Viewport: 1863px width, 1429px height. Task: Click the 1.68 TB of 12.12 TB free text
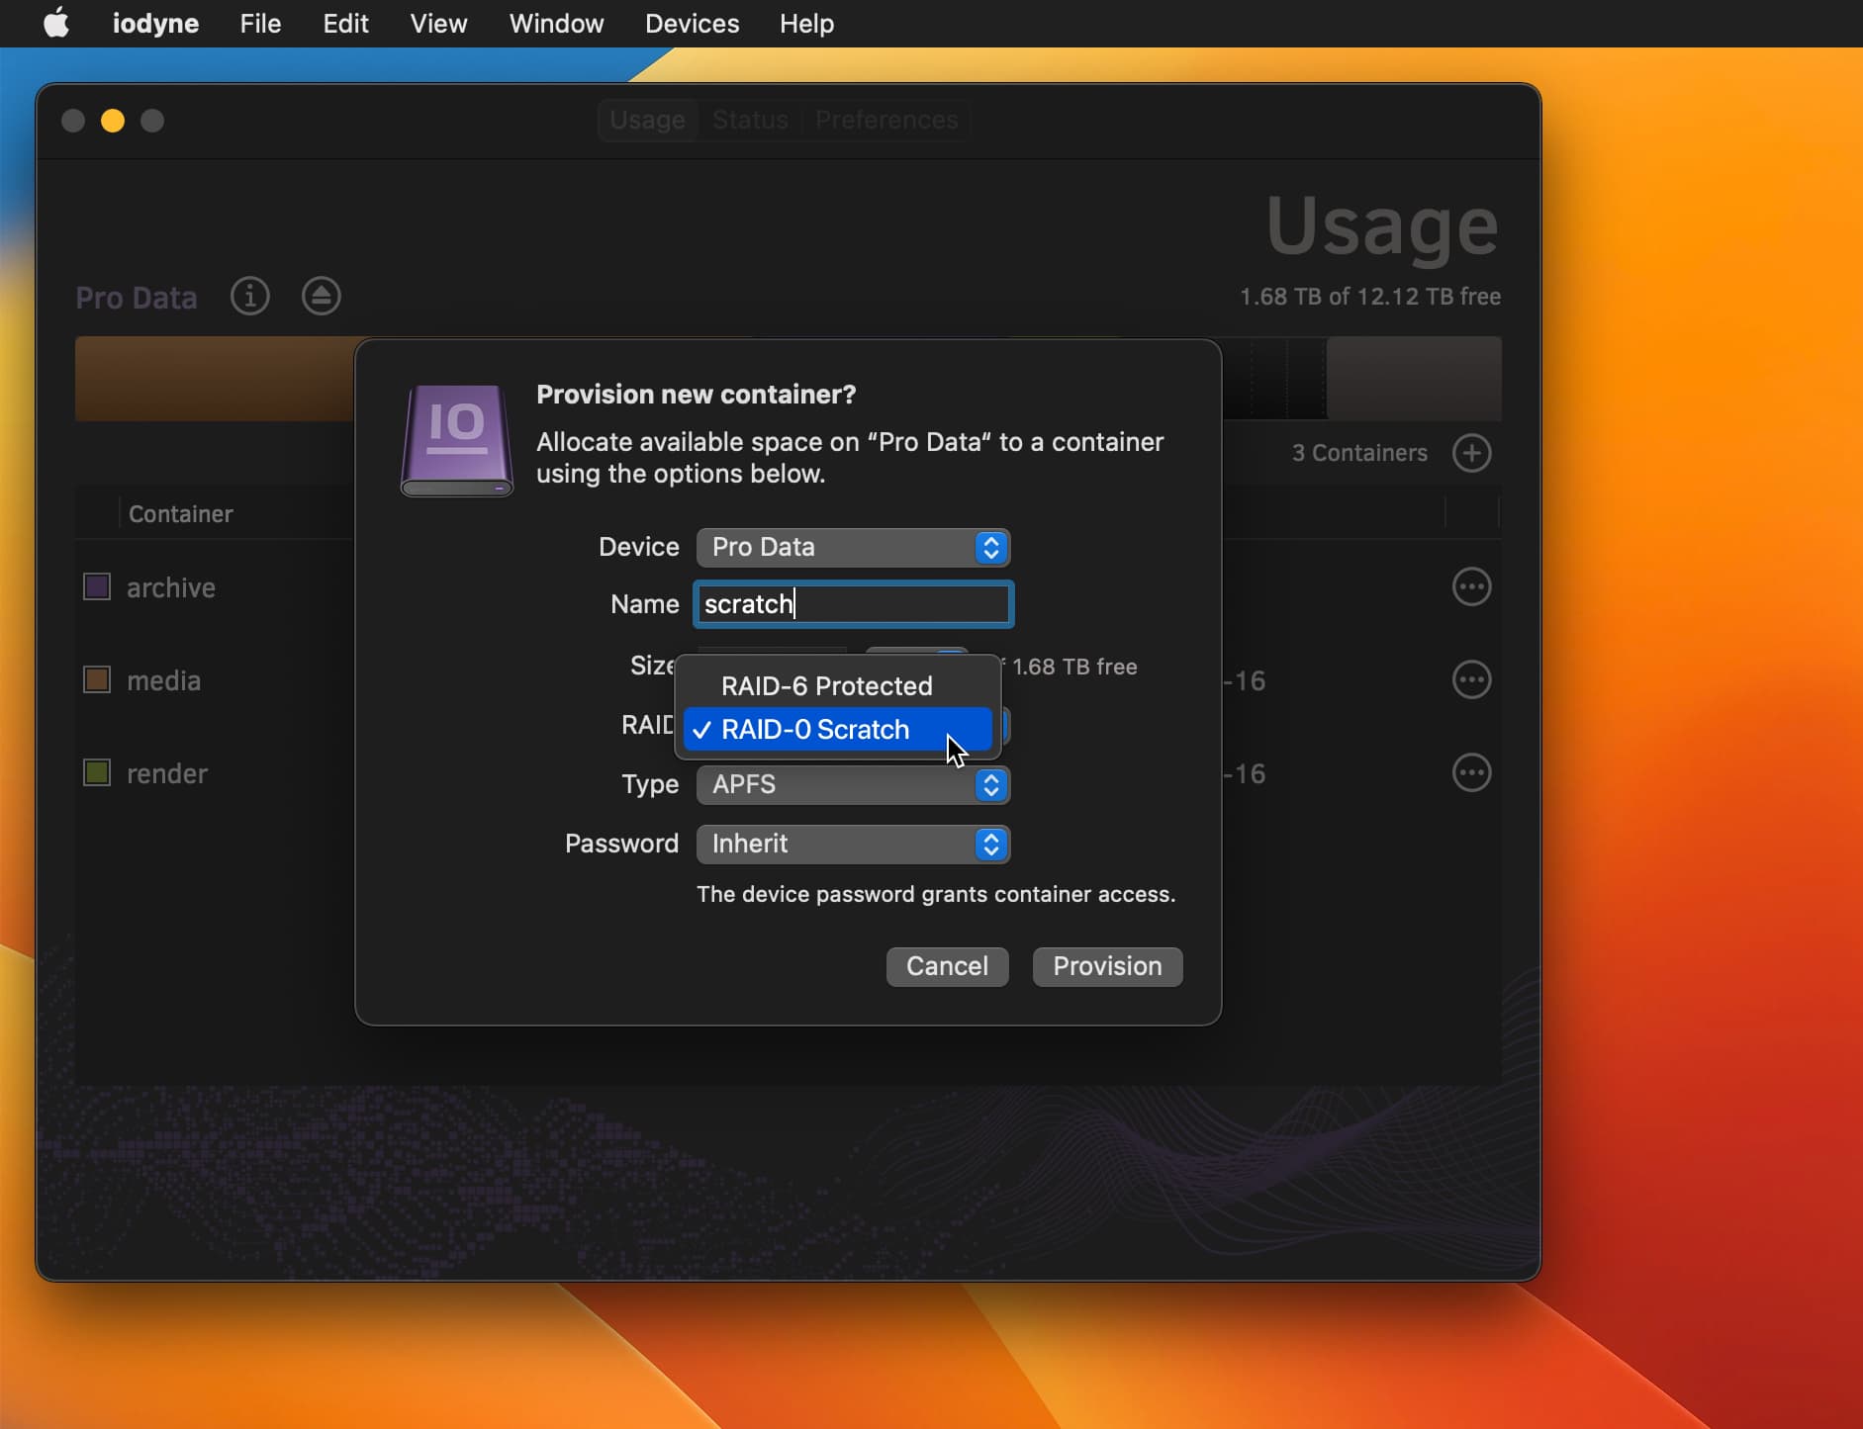tap(1370, 297)
